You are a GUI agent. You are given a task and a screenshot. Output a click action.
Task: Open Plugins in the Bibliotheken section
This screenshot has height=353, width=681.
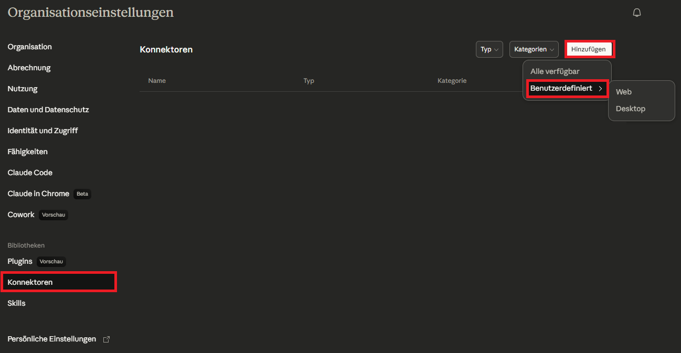click(x=20, y=261)
